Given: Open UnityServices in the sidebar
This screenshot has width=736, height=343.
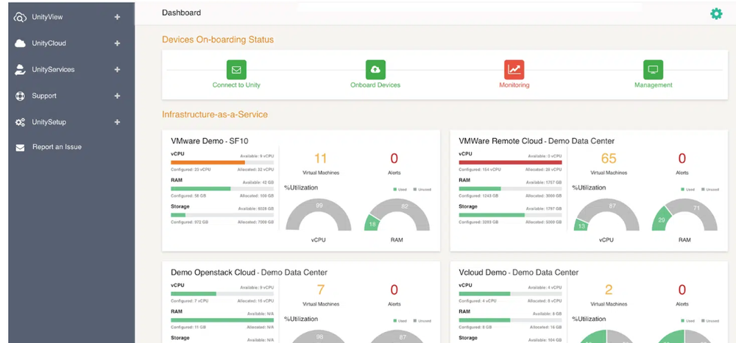Looking at the screenshot, I should click(x=53, y=69).
